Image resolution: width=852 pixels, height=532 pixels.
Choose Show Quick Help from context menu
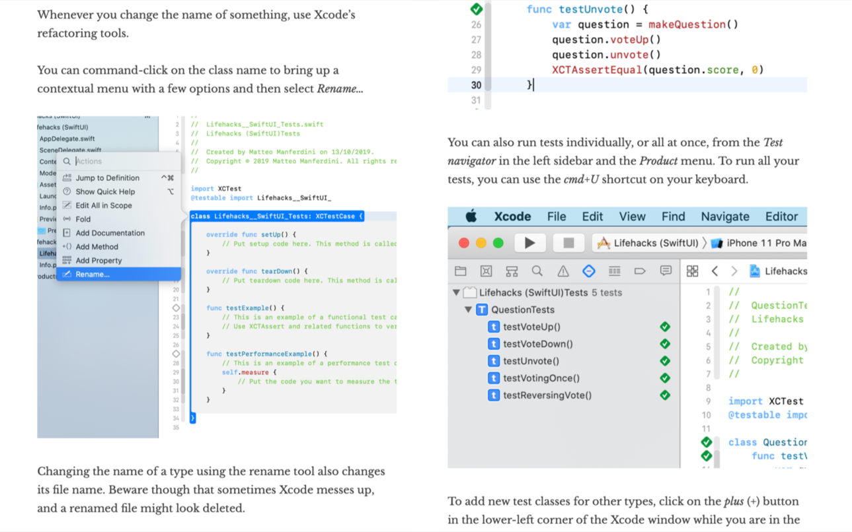(119, 191)
